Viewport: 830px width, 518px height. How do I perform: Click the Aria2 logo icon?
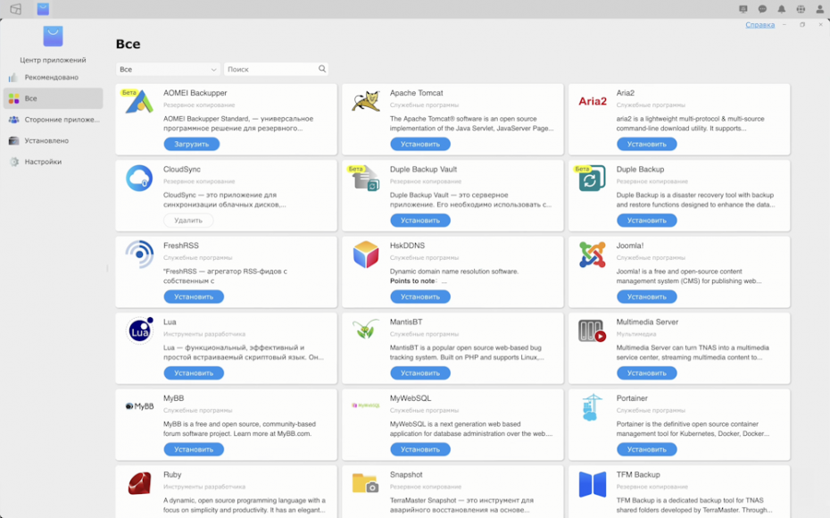(593, 101)
